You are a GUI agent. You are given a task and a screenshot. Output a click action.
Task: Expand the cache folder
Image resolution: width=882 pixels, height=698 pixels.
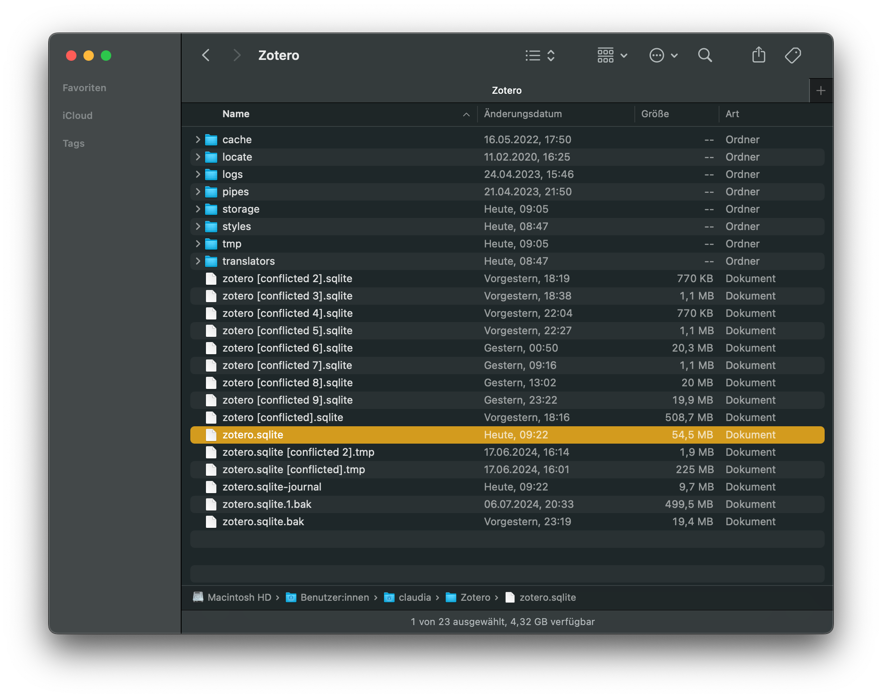198,140
